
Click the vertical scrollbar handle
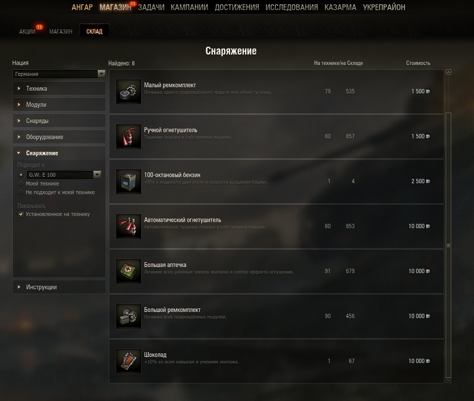448,245
